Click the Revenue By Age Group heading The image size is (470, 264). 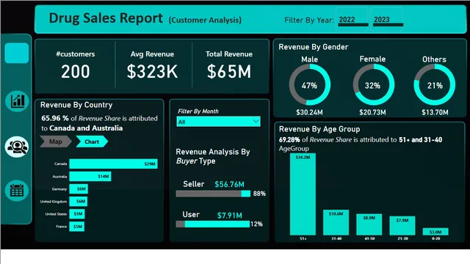coord(319,129)
